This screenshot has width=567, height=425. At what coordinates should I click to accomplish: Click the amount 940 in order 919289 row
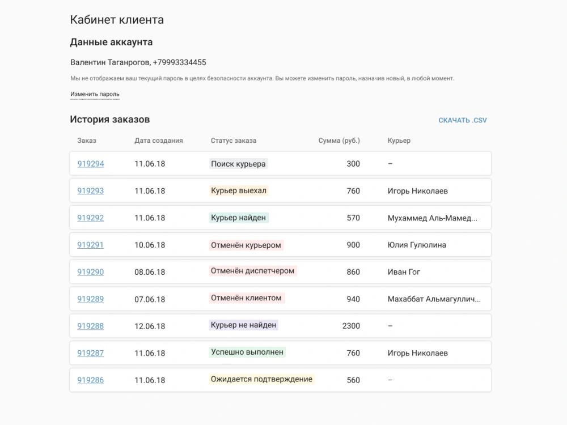tap(353, 299)
